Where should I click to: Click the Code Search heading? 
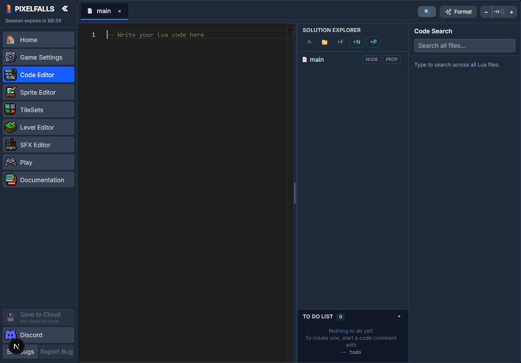(433, 31)
